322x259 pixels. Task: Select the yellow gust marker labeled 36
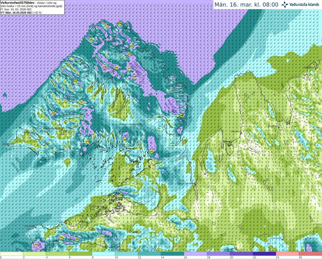point(77,239)
